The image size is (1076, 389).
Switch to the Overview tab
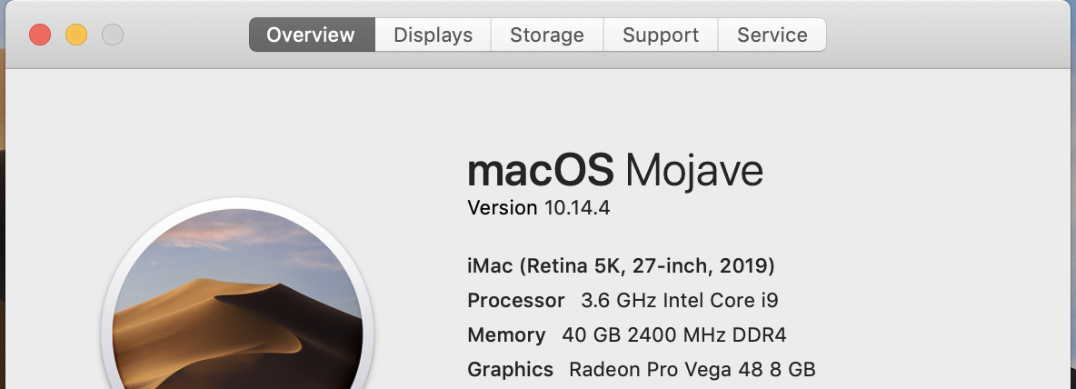(311, 35)
